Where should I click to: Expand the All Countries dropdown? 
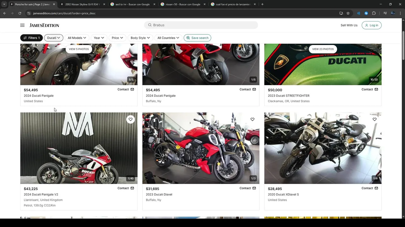click(x=168, y=38)
